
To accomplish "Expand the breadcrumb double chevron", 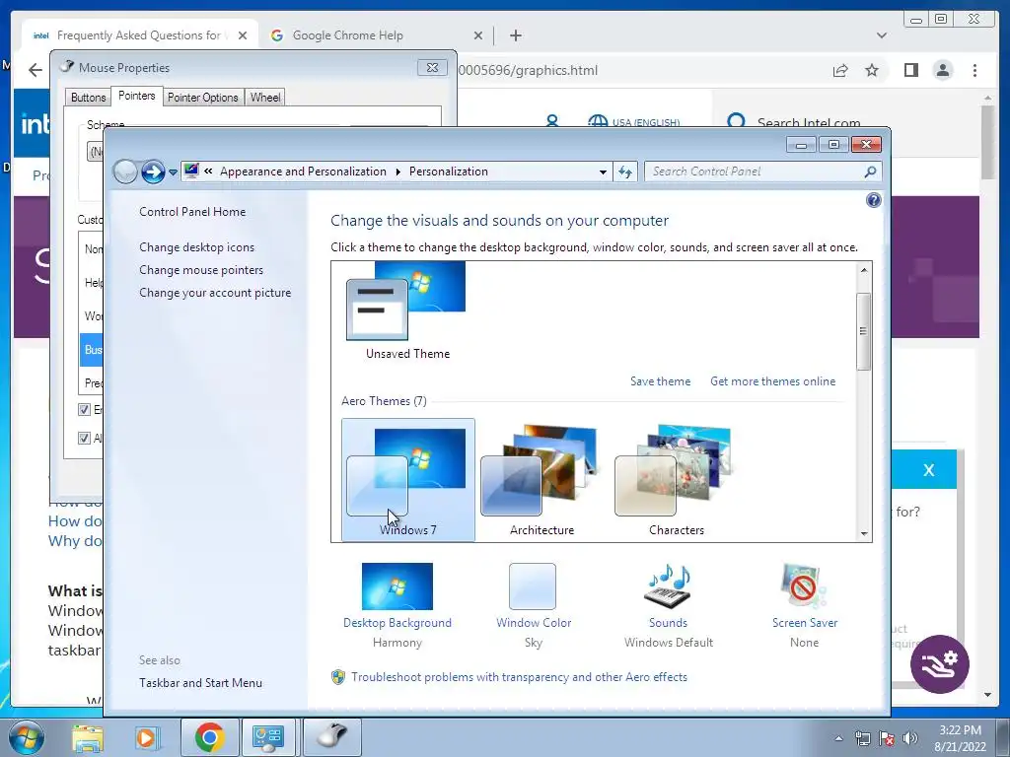I will (208, 172).
